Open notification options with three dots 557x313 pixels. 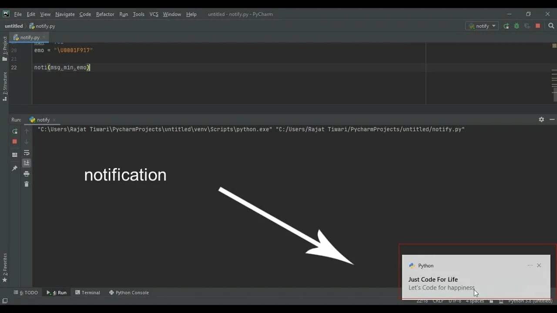pyautogui.click(x=530, y=265)
